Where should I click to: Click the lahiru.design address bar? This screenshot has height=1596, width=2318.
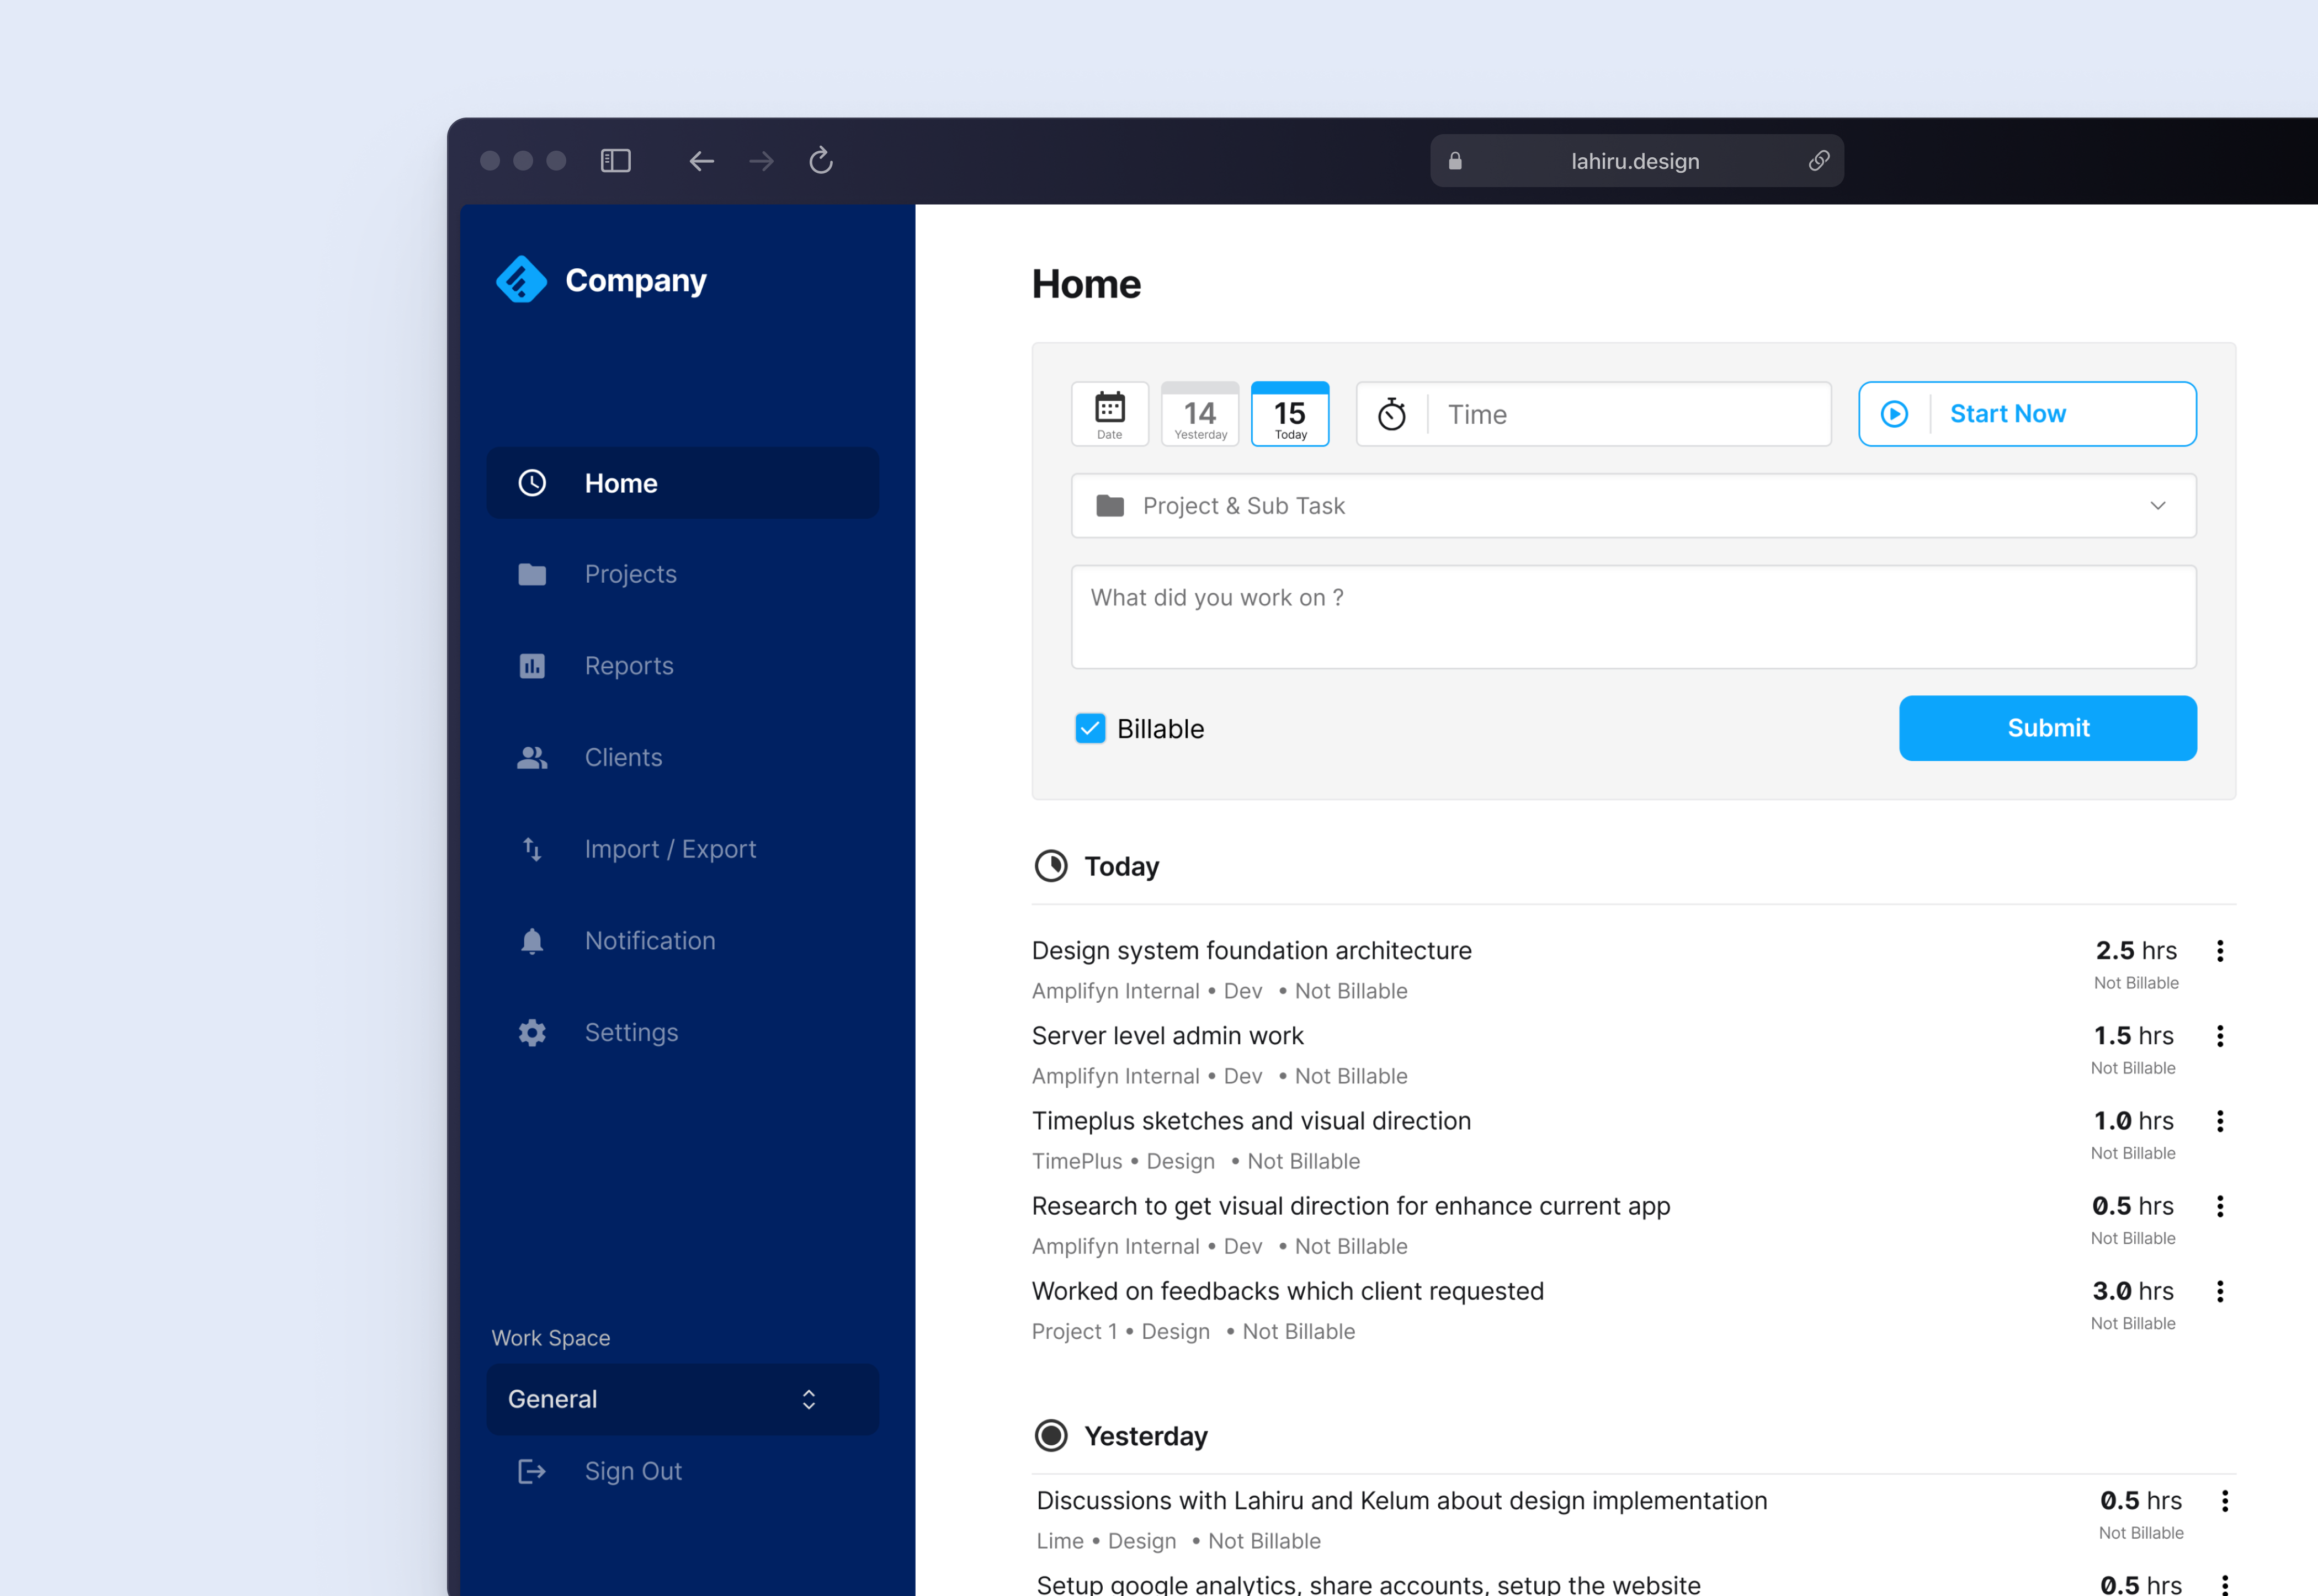[1636, 161]
